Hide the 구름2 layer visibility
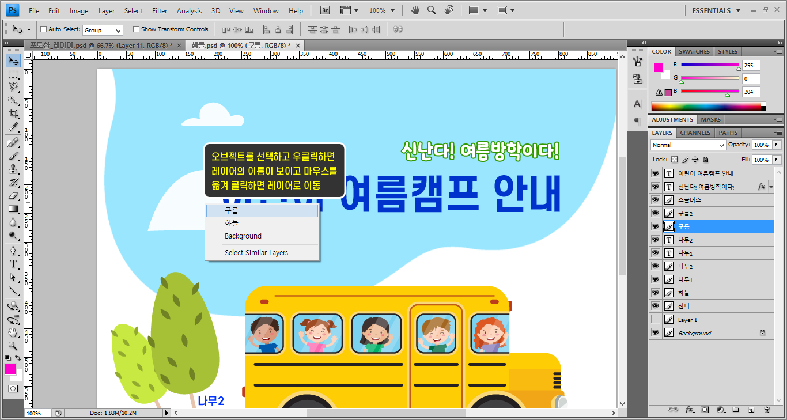The height and width of the screenshot is (420, 787). tap(655, 213)
